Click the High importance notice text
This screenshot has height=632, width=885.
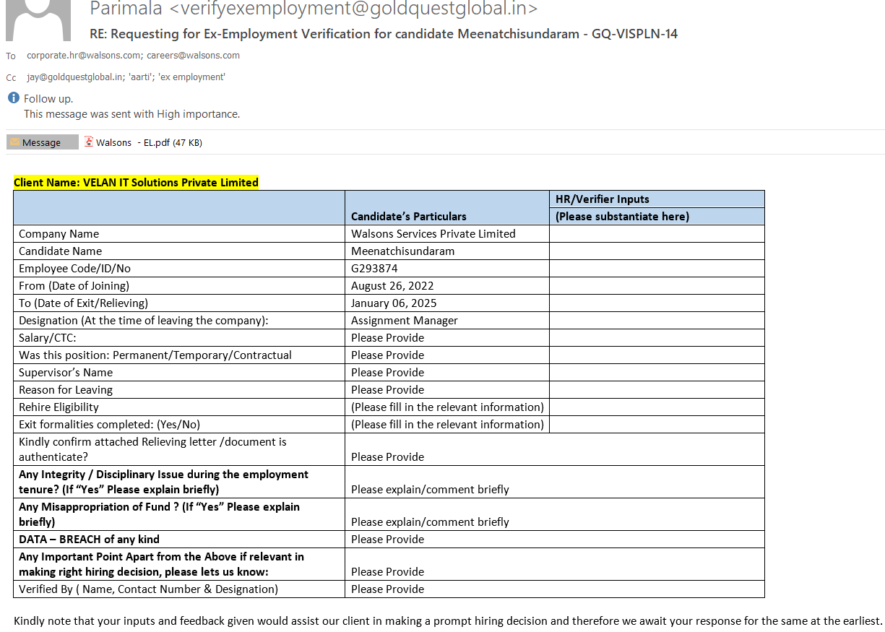[131, 114]
